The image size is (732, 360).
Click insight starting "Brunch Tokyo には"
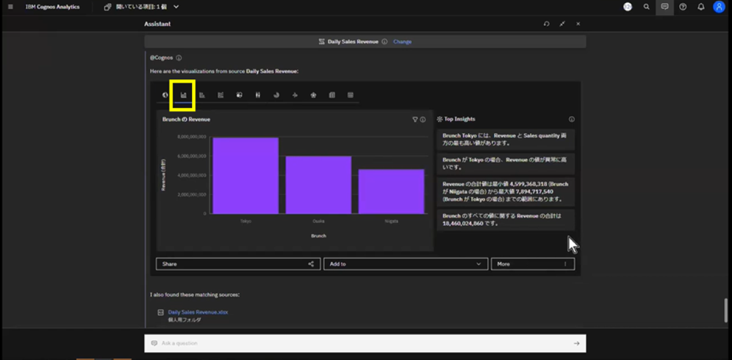(x=506, y=139)
